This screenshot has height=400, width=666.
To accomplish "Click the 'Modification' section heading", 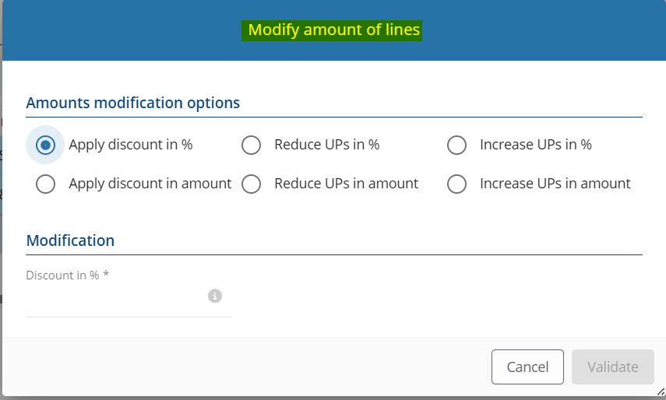I will tap(70, 240).
